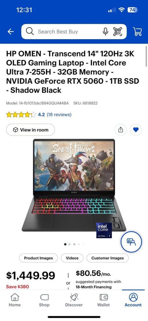Open the 18 reviews link
Viewport: 148px width, 321px height.
coord(59,114)
